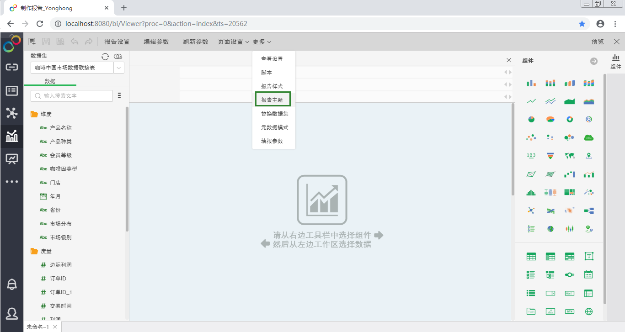The width and height of the screenshot is (625, 332).
Task: Choose 报告主题 from the menu
Action: [x=272, y=100]
